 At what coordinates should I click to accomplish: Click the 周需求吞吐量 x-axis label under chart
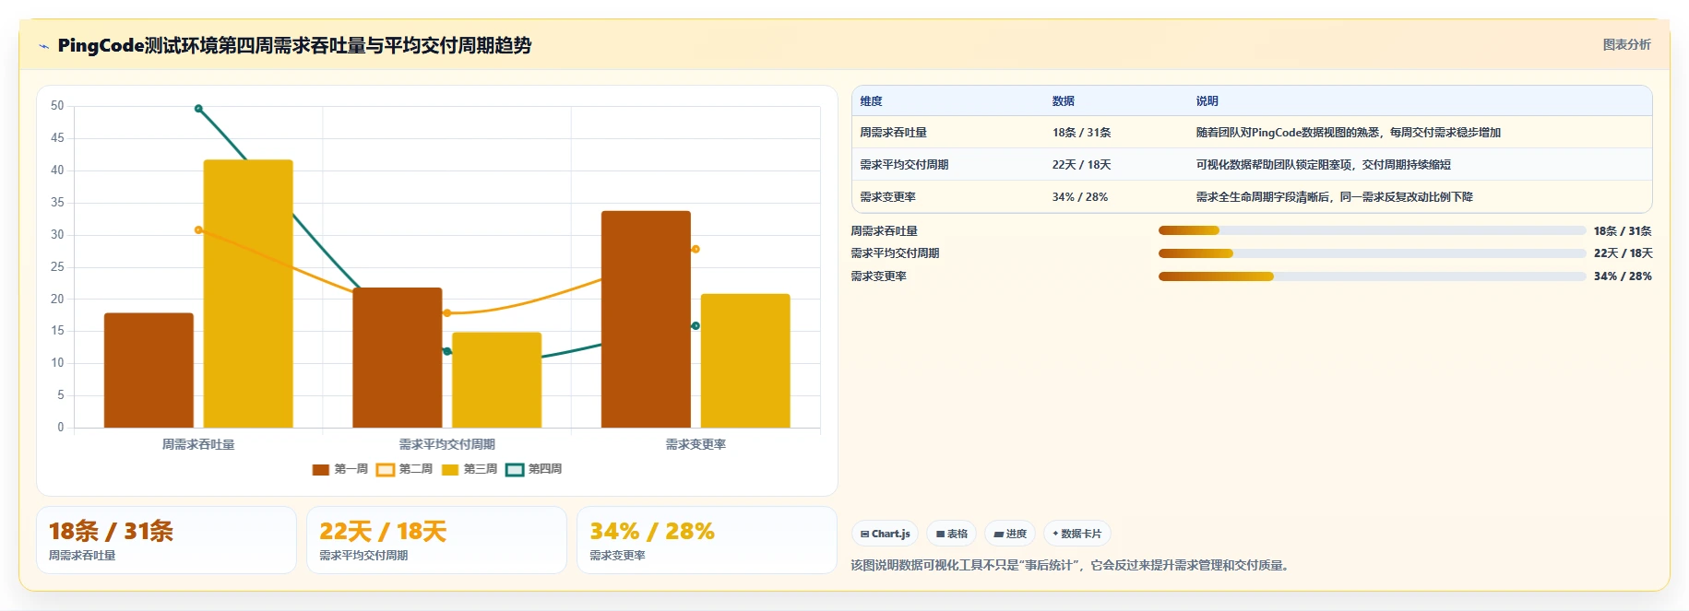198,444
